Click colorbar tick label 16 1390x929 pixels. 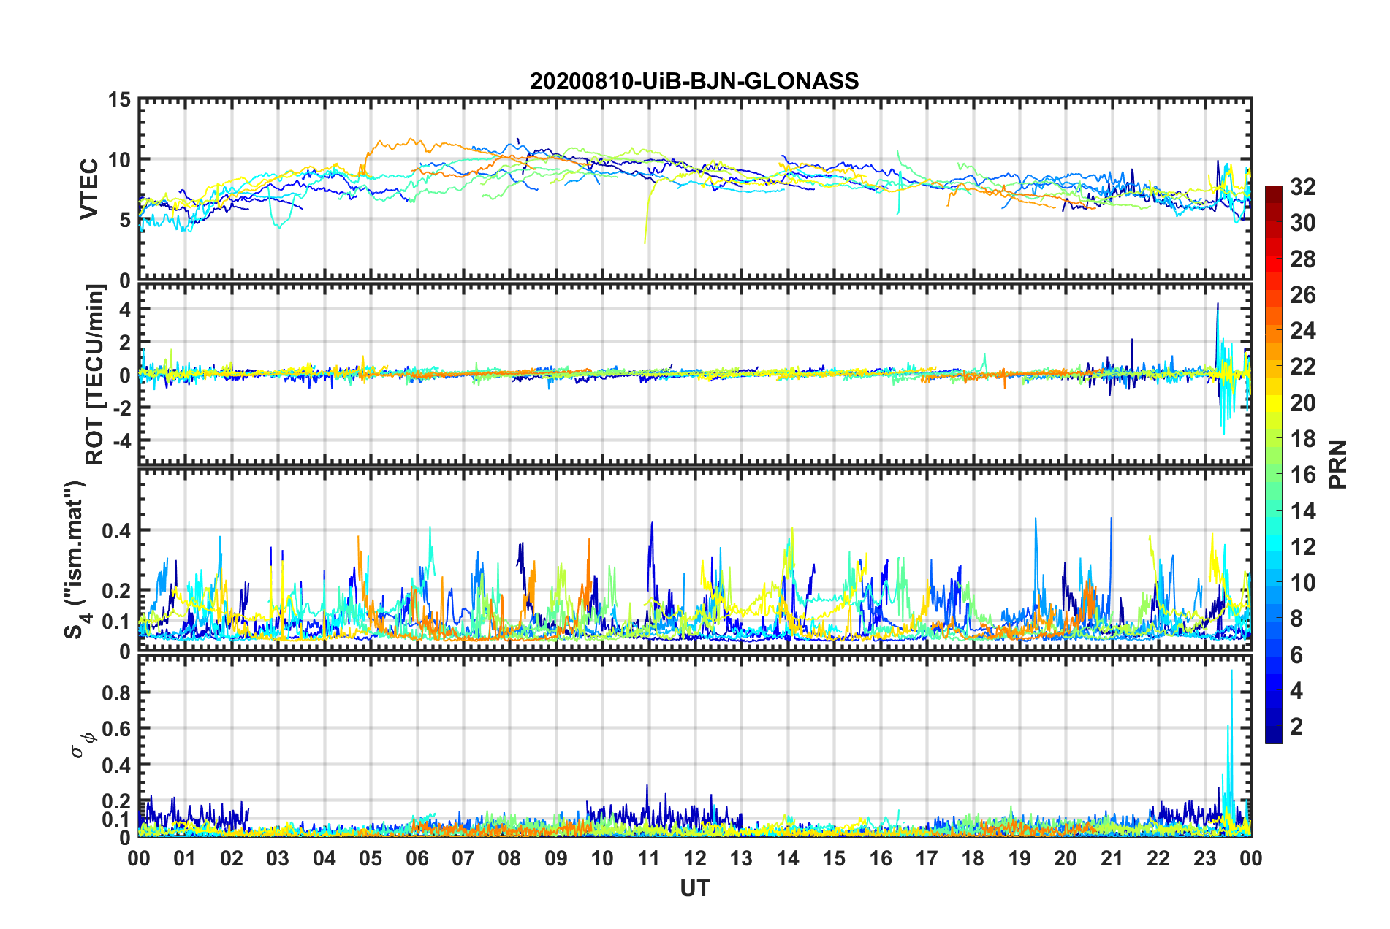click(1302, 475)
